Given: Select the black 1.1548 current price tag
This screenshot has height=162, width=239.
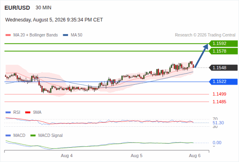Looking at the screenshot, I should coord(223,68).
